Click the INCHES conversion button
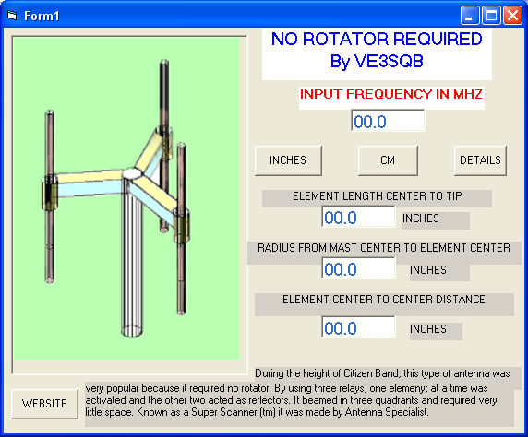 click(288, 160)
